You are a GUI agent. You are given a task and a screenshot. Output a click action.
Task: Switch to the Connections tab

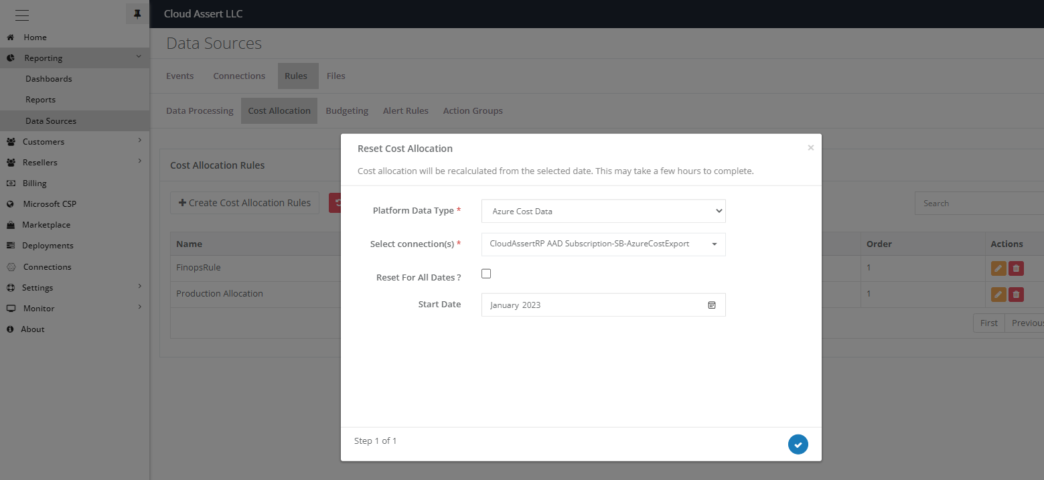[239, 76]
